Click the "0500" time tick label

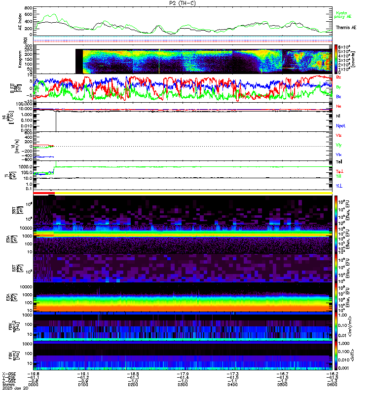(x=282, y=385)
